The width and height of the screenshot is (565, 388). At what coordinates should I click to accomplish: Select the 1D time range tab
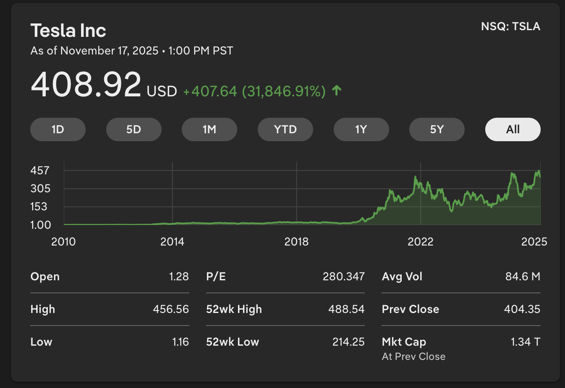tap(58, 129)
